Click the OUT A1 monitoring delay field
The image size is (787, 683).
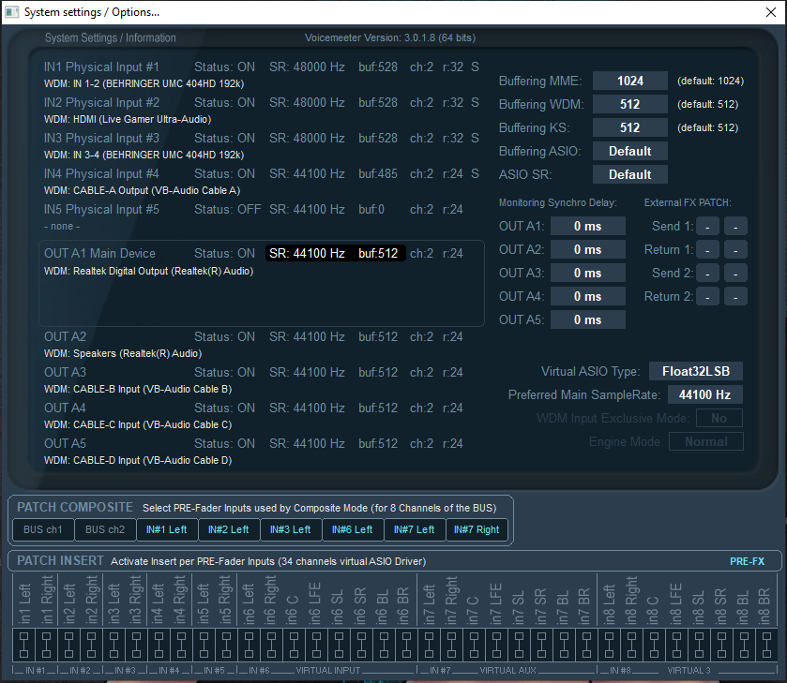(x=587, y=226)
